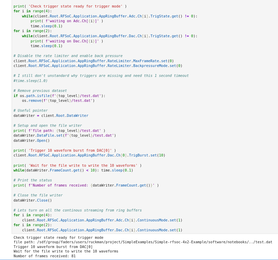Image resolution: width=278 pixels, height=260 pixels.
Task: Click the 'Number of frames received: 81' output
Action: 44,256
